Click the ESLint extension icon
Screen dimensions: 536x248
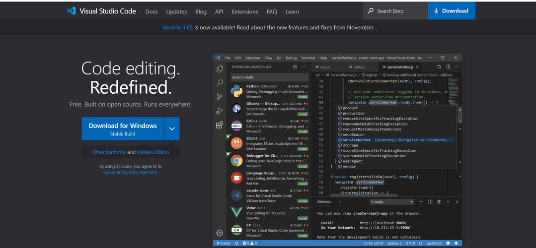point(236,143)
